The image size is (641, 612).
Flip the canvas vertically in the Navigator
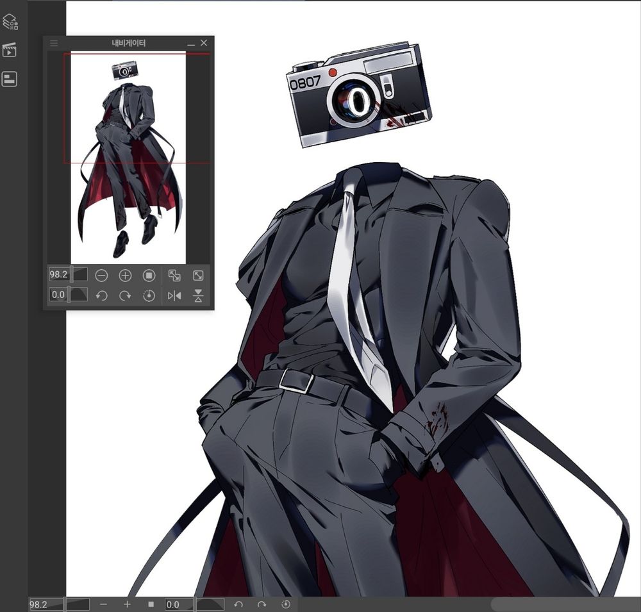click(198, 295)
